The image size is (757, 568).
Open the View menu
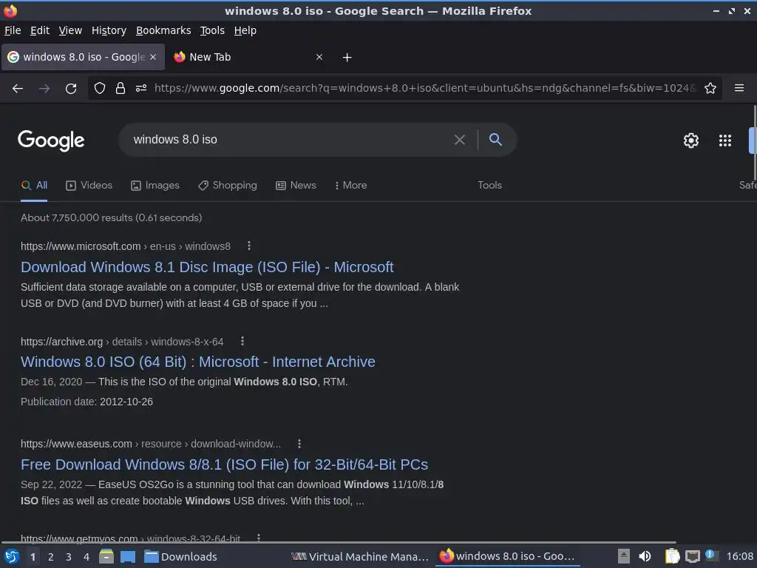tap(70, 30)
